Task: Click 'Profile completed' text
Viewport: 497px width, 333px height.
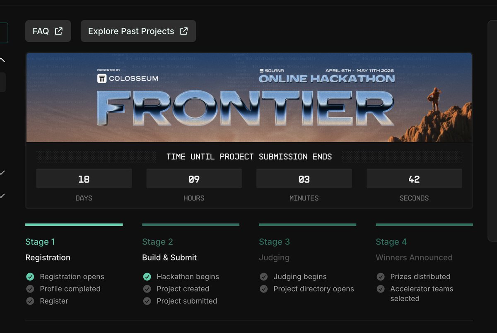Action: click(x=70, y=289)
